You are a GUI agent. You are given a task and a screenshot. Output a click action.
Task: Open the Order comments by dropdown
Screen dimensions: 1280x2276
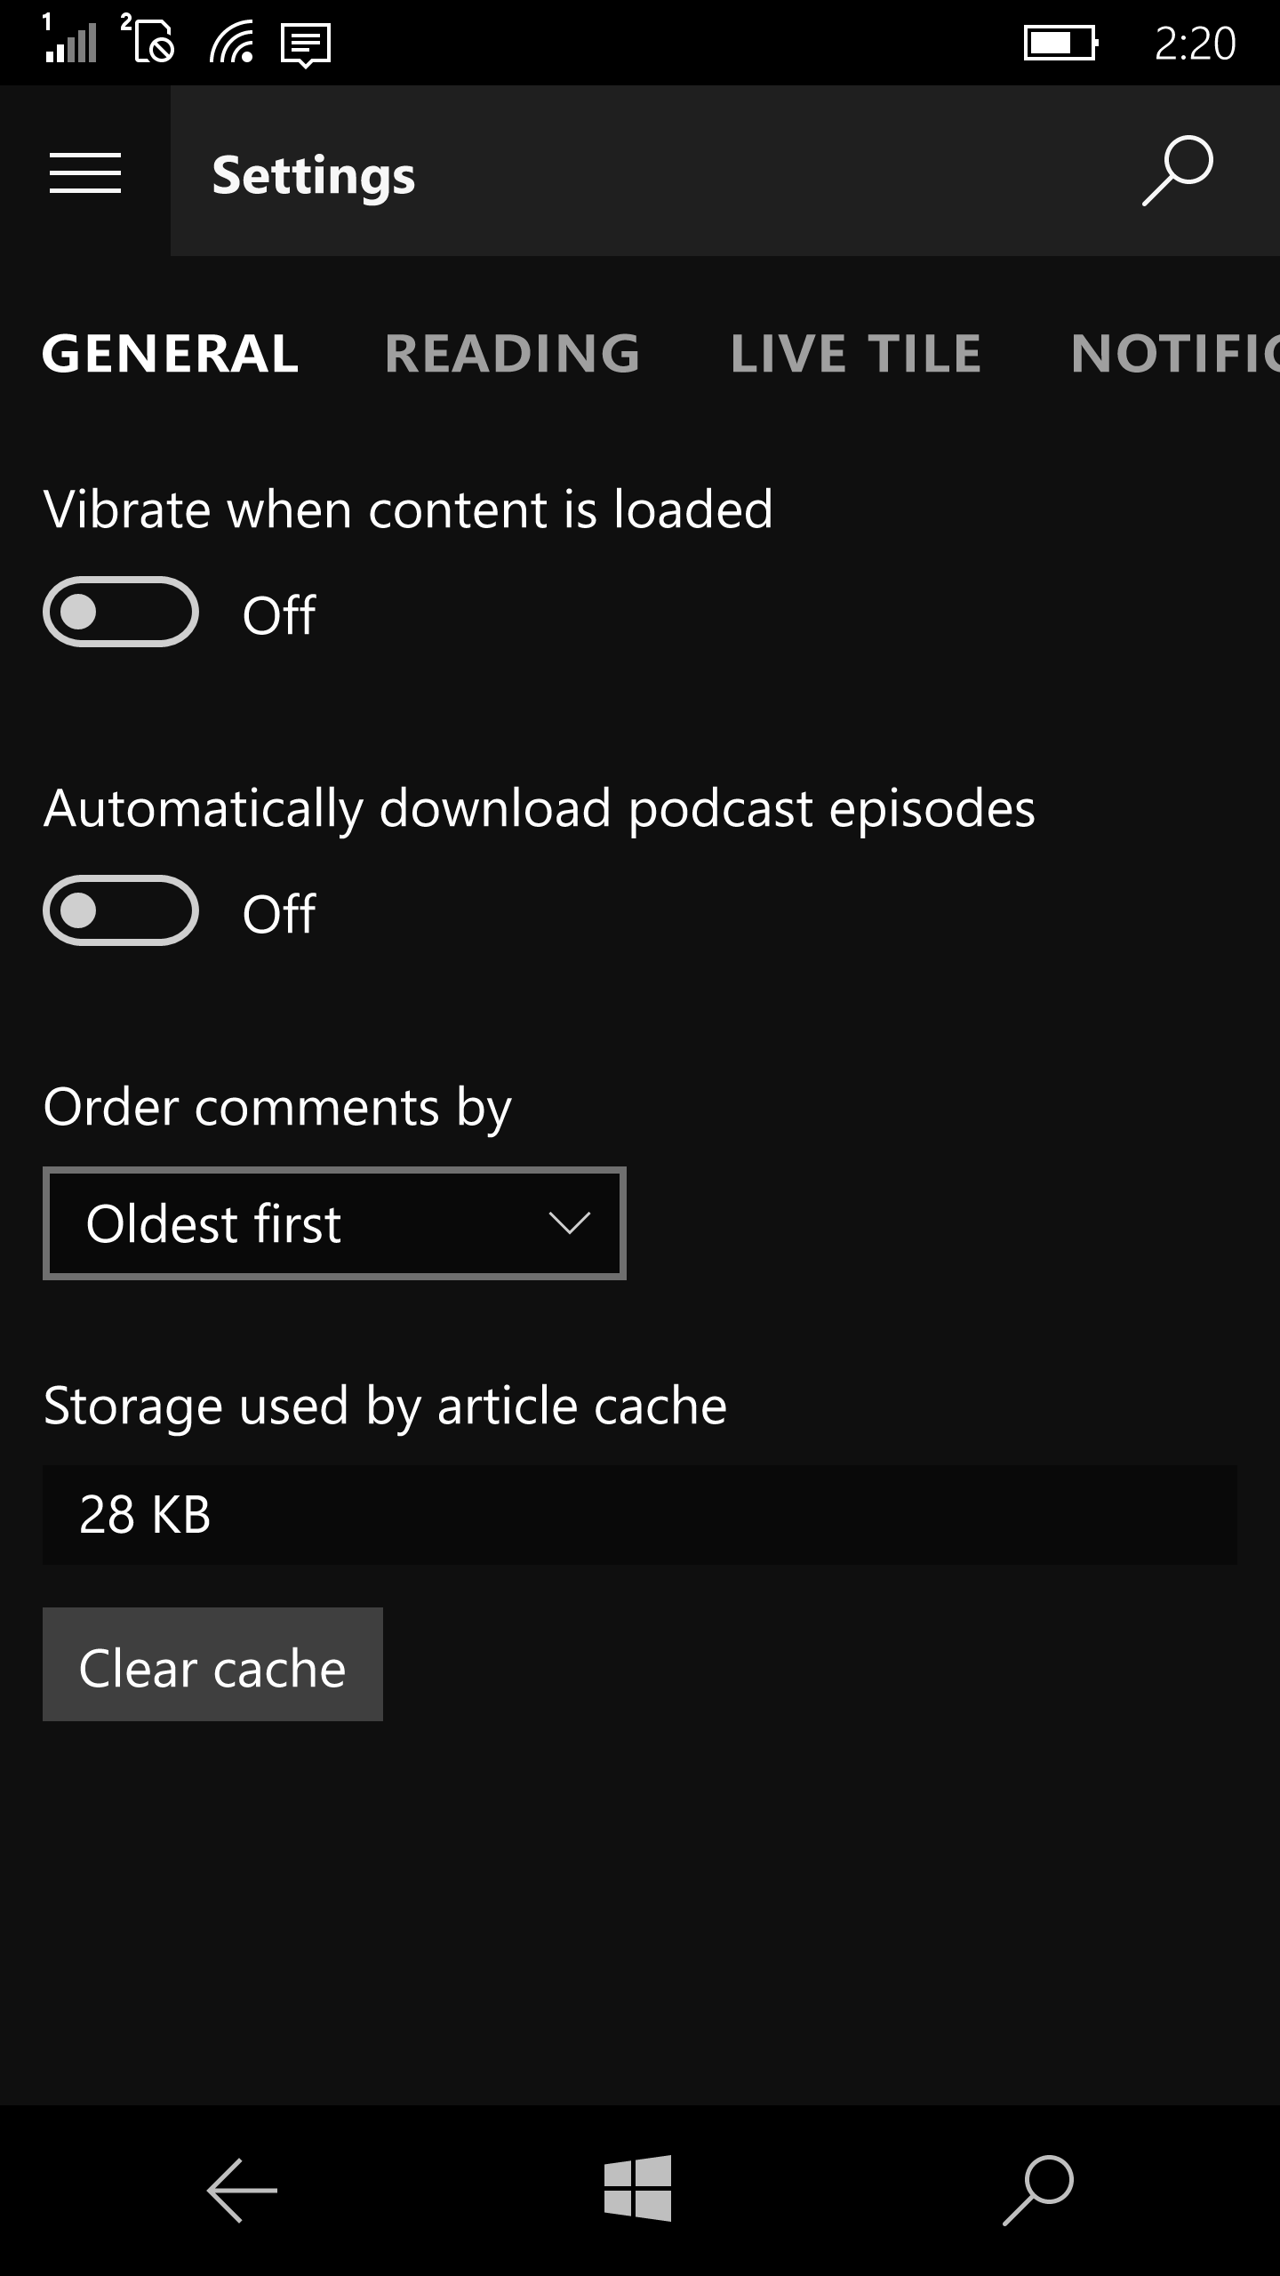[x=334, y=1223]
